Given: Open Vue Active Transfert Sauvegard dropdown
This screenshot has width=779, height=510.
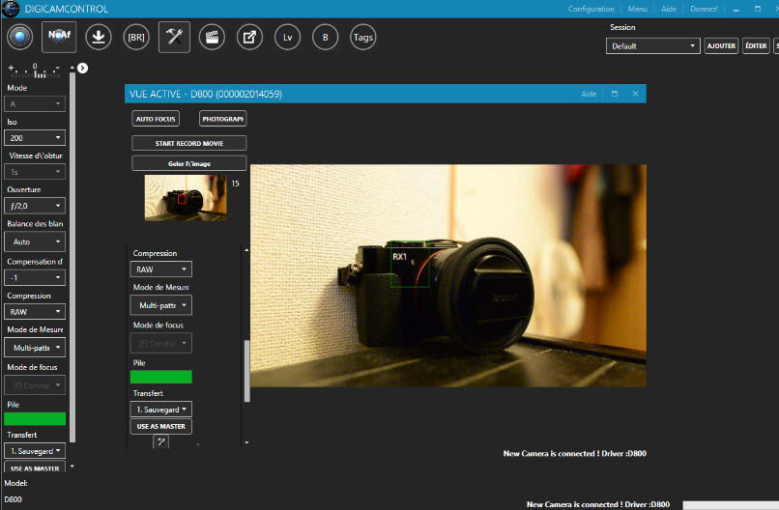Looking at the screenshot, I should point(161,410).
